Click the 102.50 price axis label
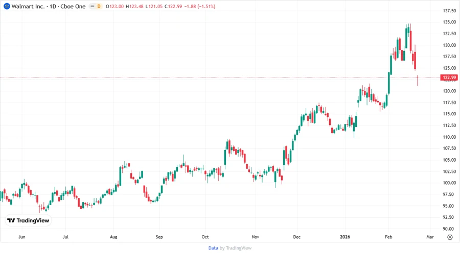 (x=449, y=171)
